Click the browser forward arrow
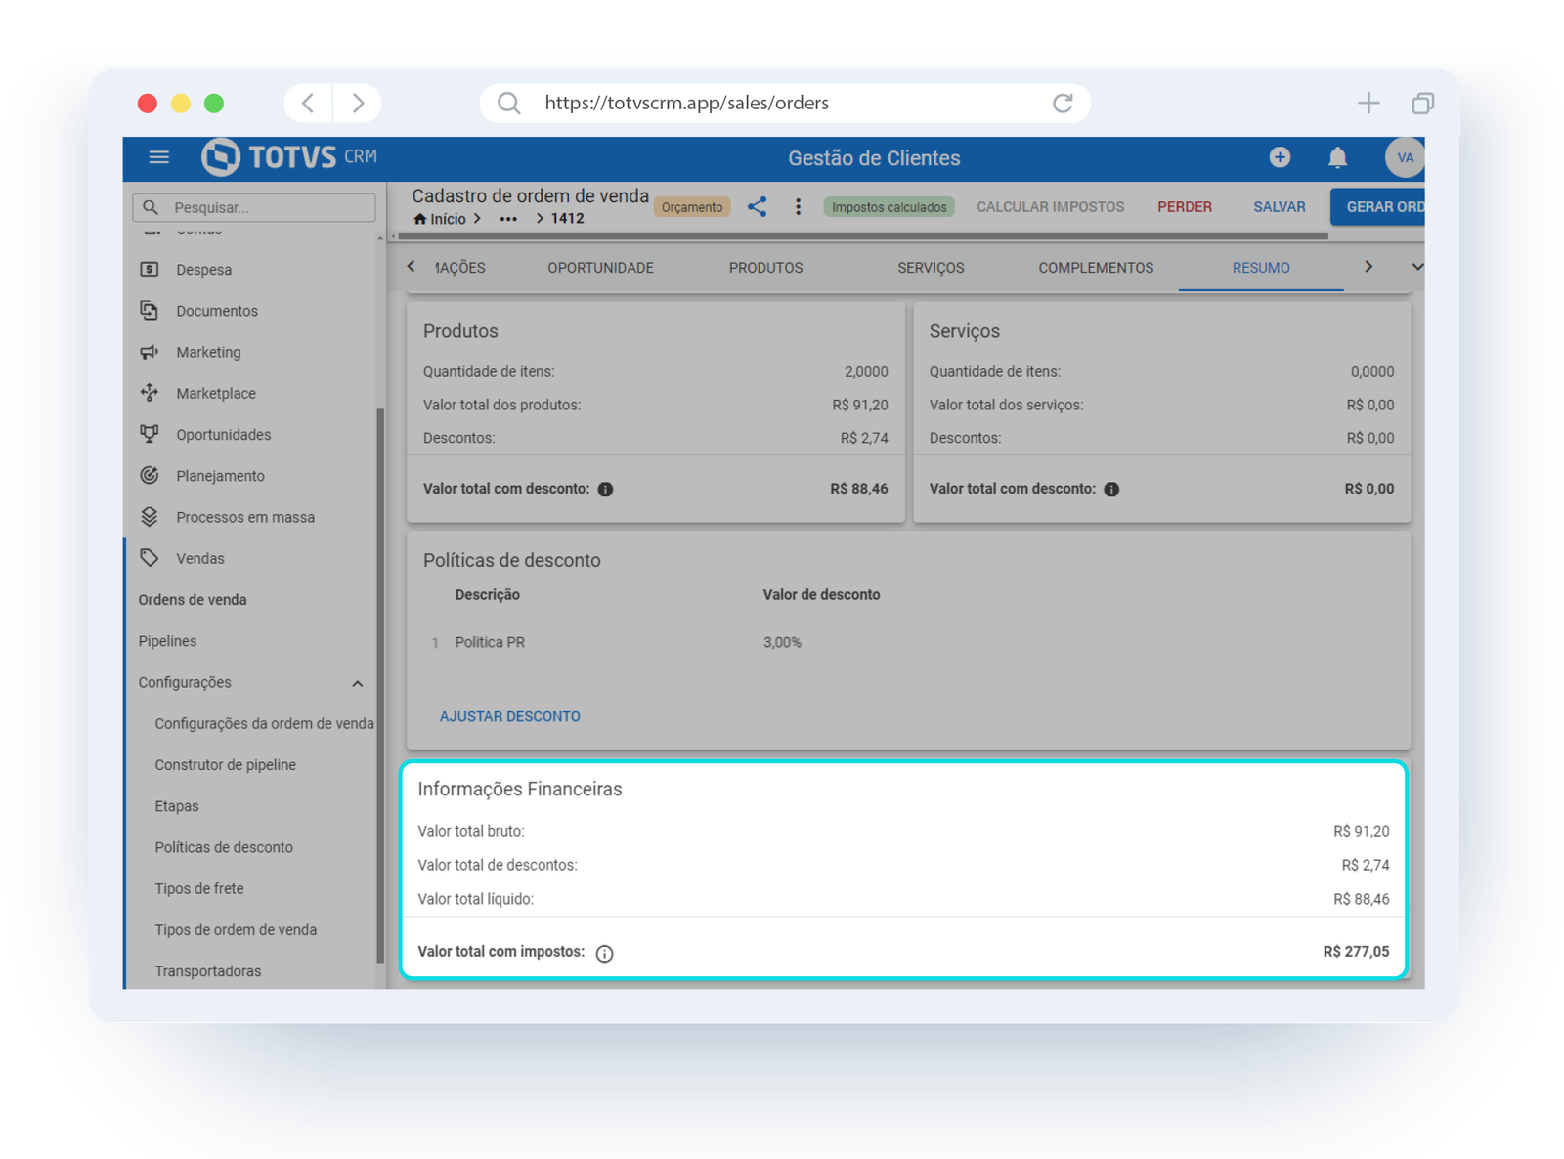 [358, 103]
